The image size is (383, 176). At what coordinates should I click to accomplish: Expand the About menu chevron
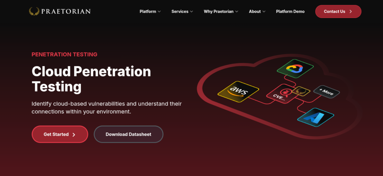point(264,12)
